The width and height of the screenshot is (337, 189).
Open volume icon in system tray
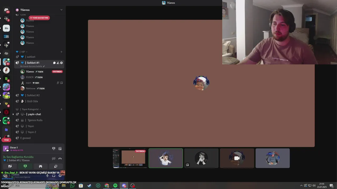[314, 186]
